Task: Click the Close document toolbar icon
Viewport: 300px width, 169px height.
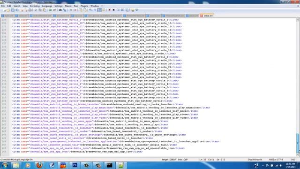Action: 22,10
